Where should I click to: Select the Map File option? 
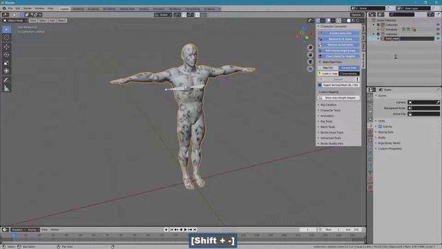pyautogui.click(x=328, y=68)
